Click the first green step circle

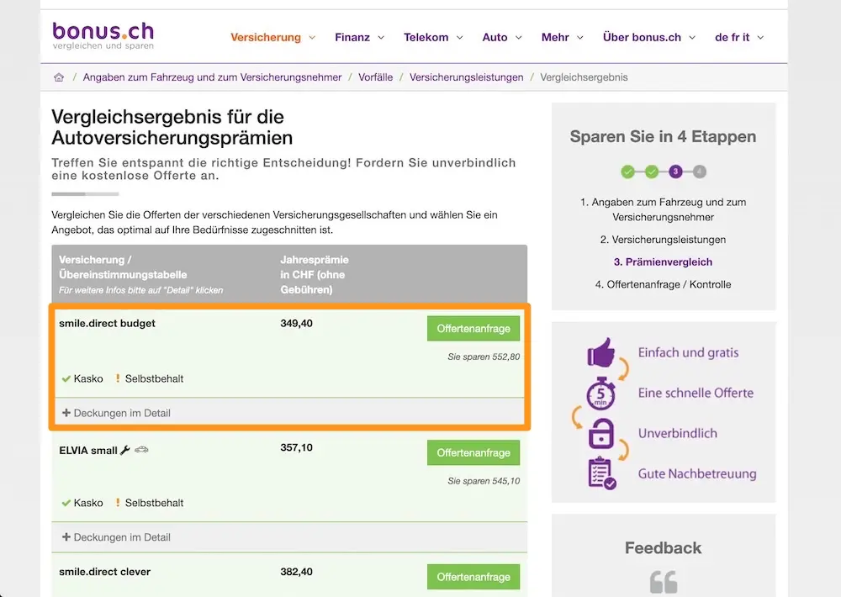(x=627, y=172)
